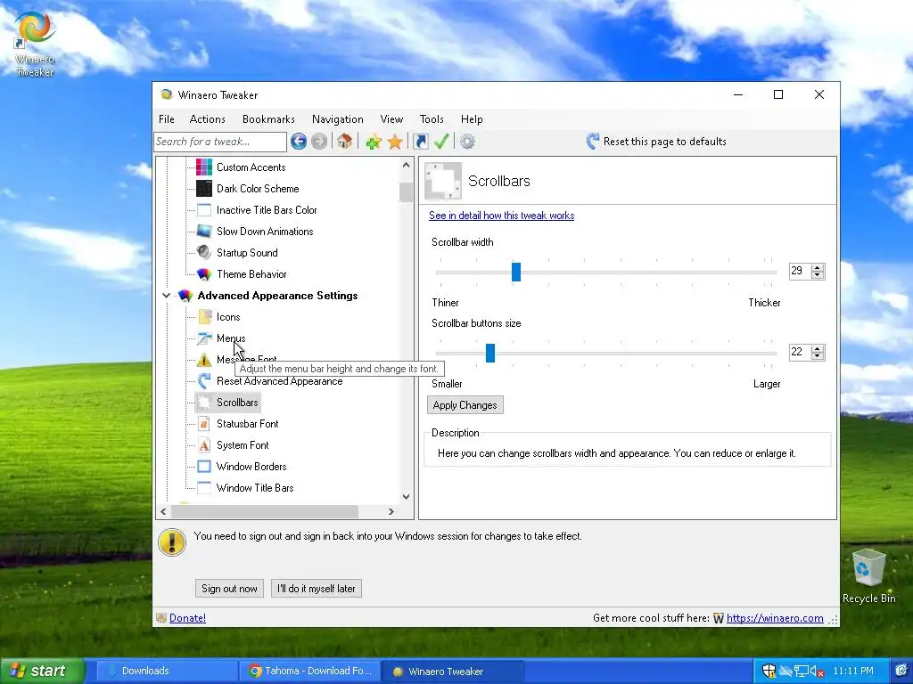The height and width of the screenshot is (684, 913).
Task: Click the tree's vertical scroll down arrow
Action: [406, 497]
